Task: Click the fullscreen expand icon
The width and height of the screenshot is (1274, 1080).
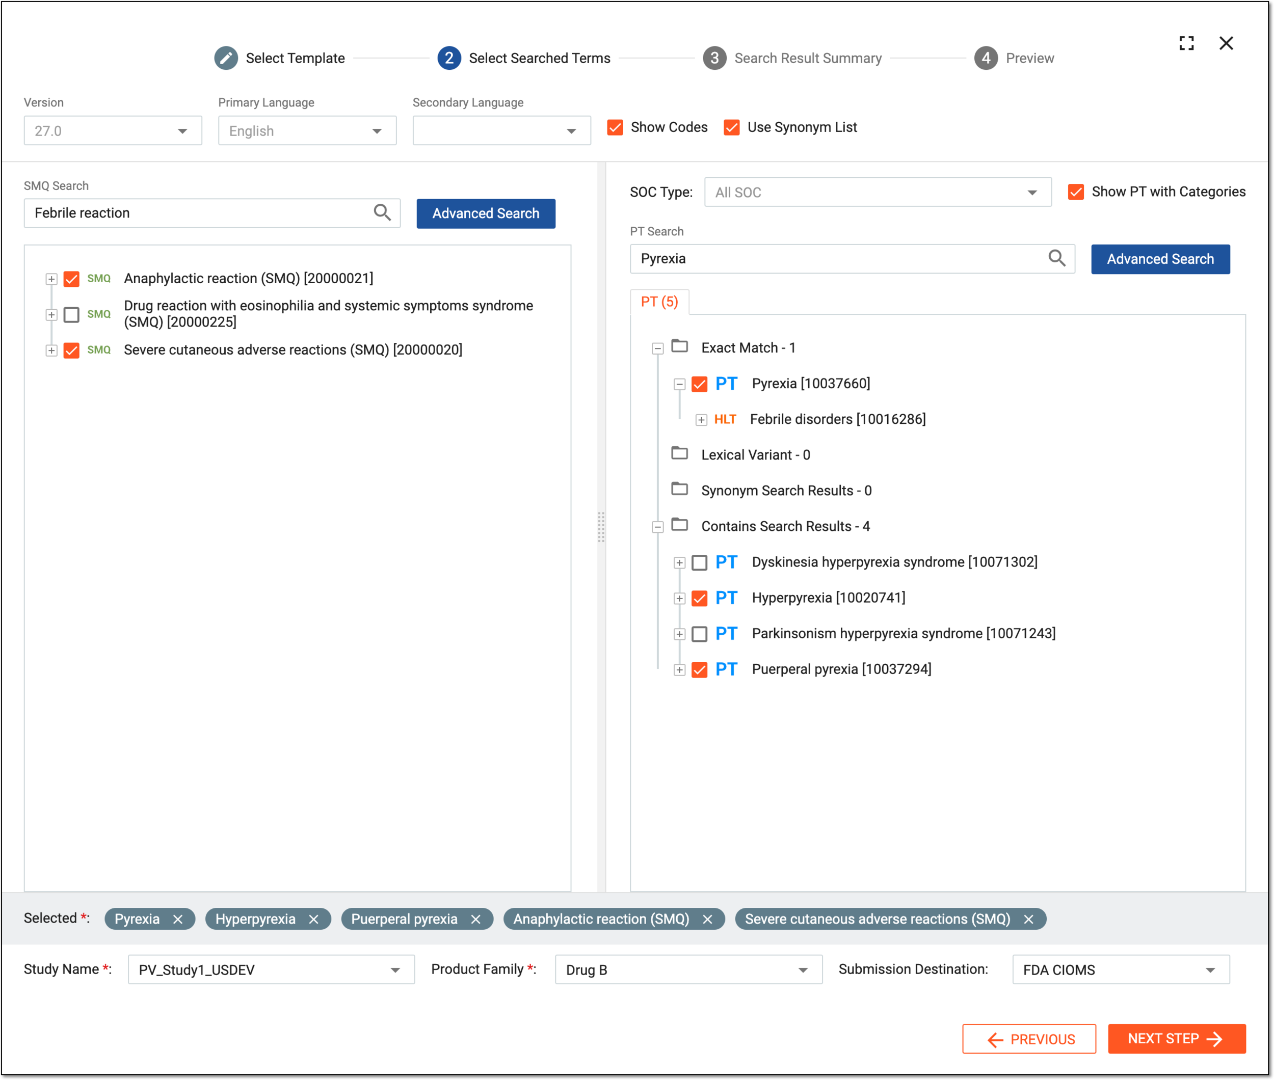Action: coord(1186,43)
